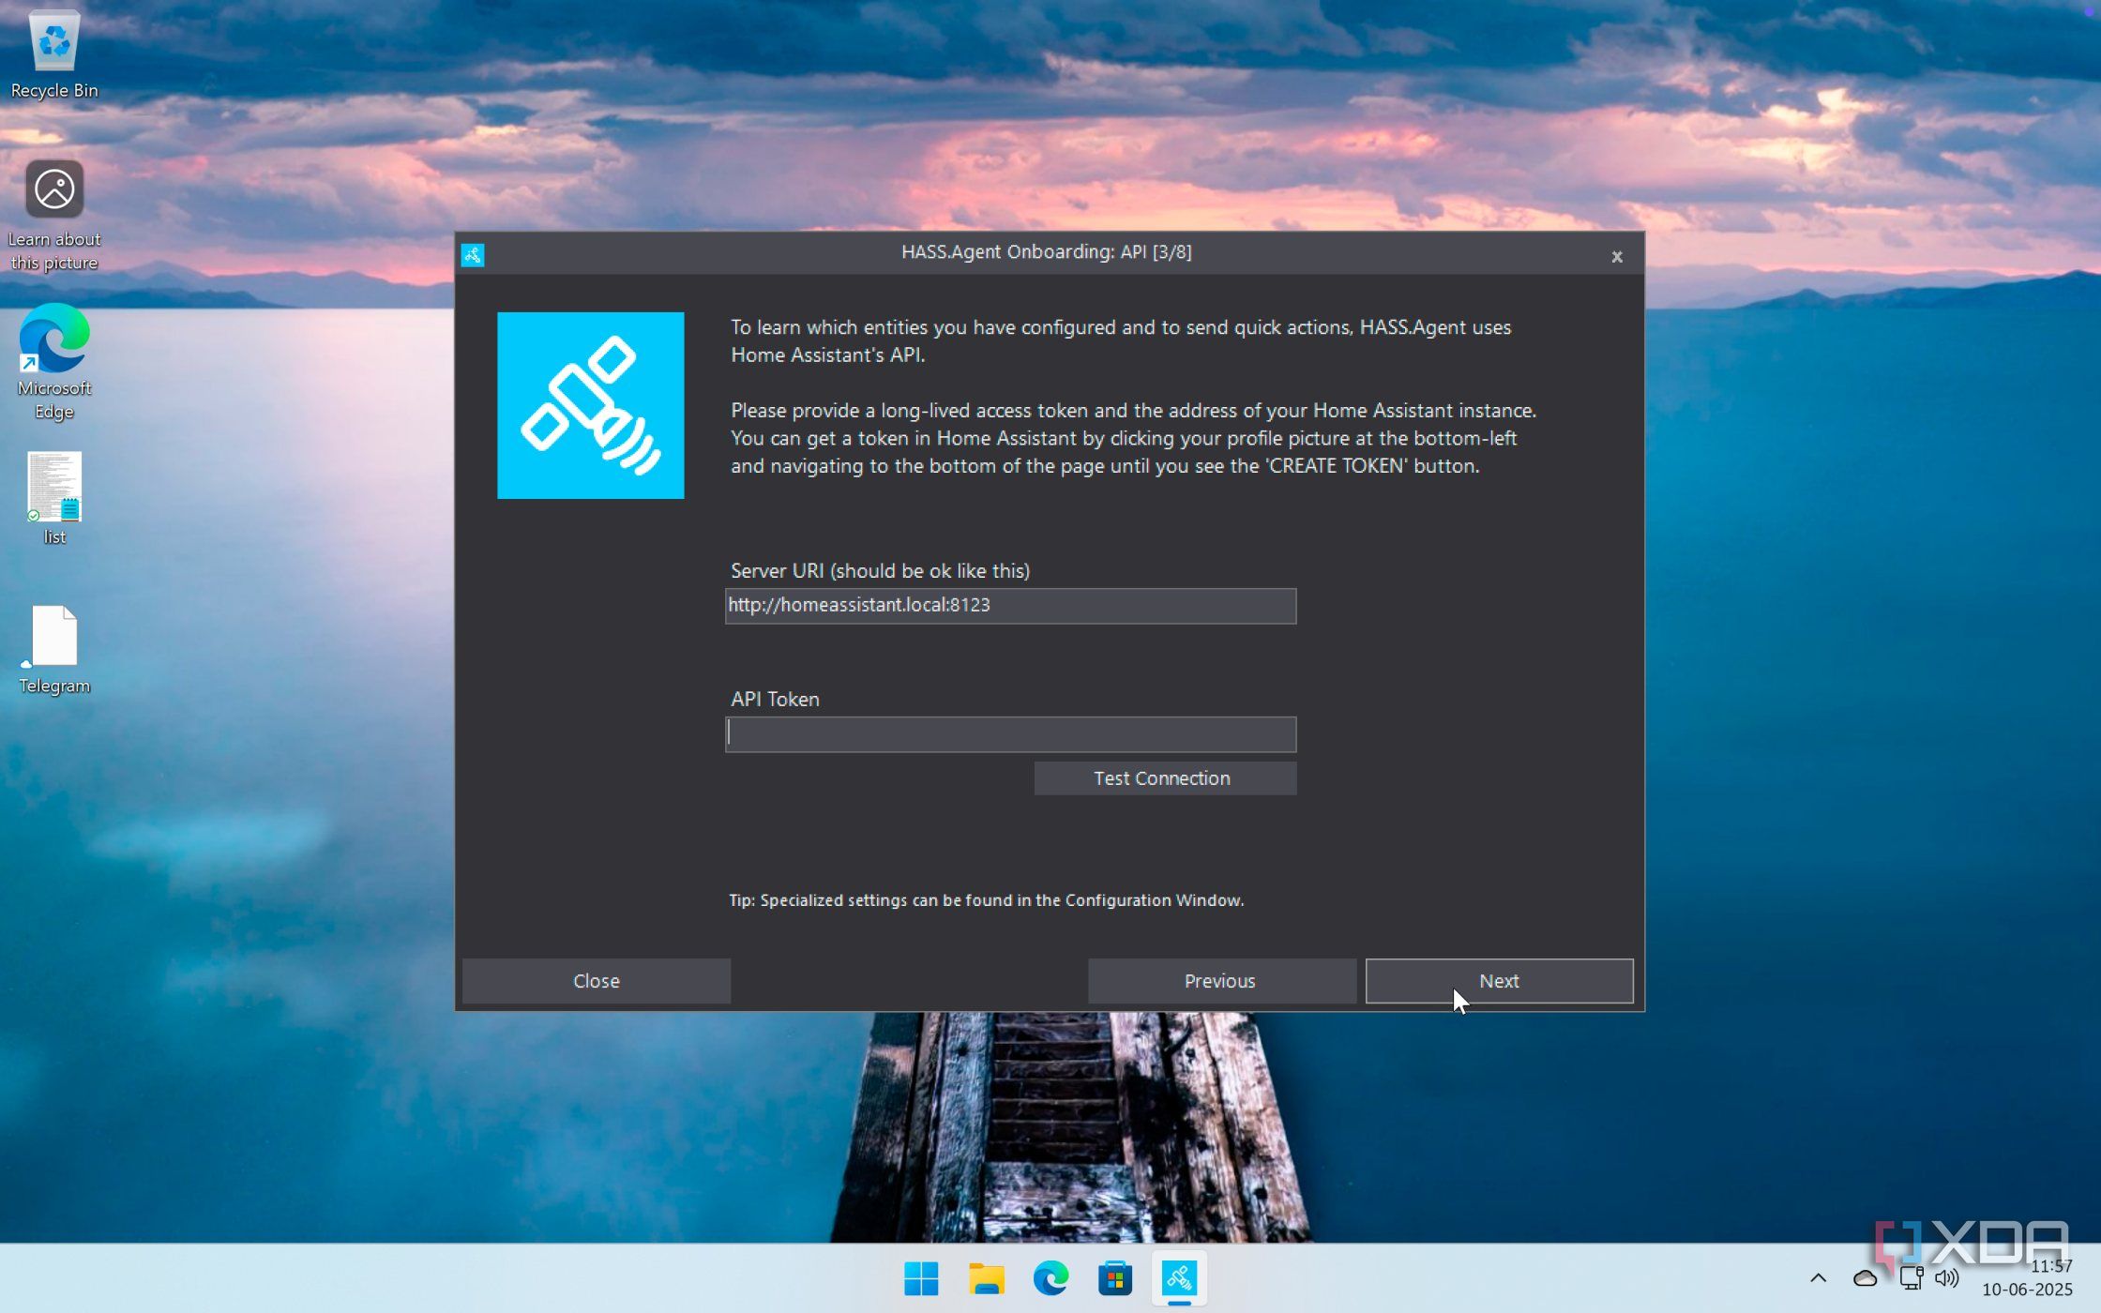The image size is (2101, 1313).
Task: Launch File Explorer from taskbar
Action: [x=986, y=1277]
